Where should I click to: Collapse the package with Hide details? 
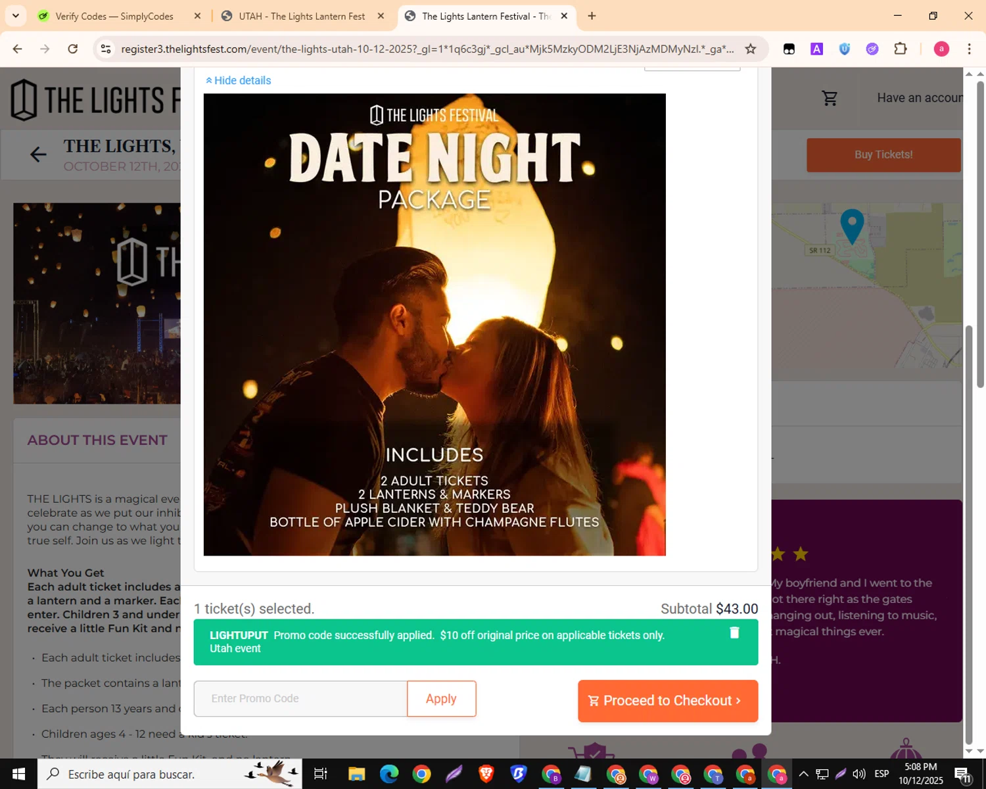point(238,80)
